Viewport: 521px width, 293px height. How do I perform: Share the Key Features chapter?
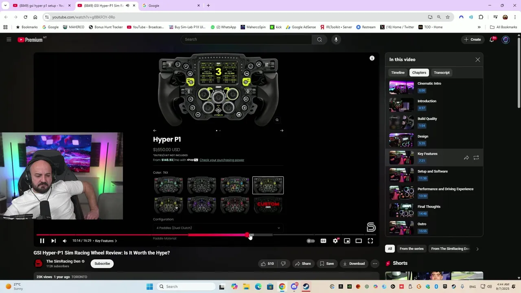pyautogui.click(x=466, y=157)
